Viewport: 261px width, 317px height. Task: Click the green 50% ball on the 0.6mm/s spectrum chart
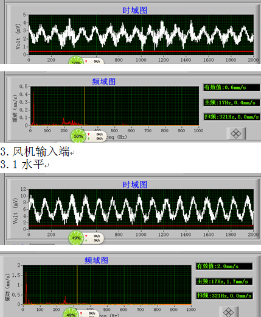coord(78,136)
